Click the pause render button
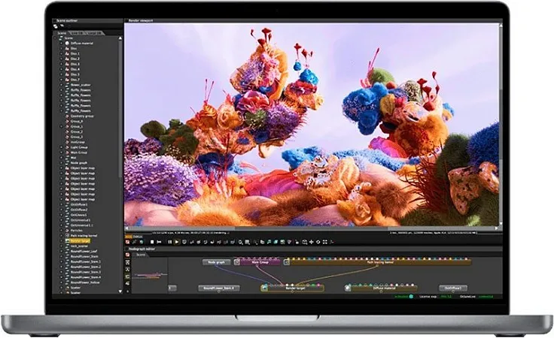This screenshot has width=554, height=338. (169, 241)
